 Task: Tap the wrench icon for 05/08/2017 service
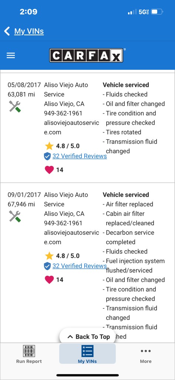(x=15, y=107)
